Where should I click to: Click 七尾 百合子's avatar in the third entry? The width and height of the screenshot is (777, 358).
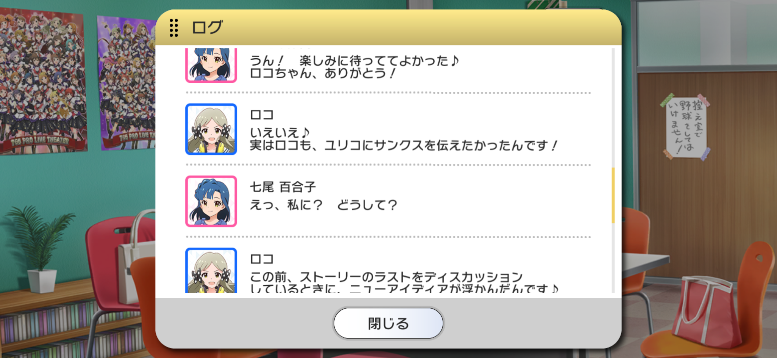pos(211,201)
